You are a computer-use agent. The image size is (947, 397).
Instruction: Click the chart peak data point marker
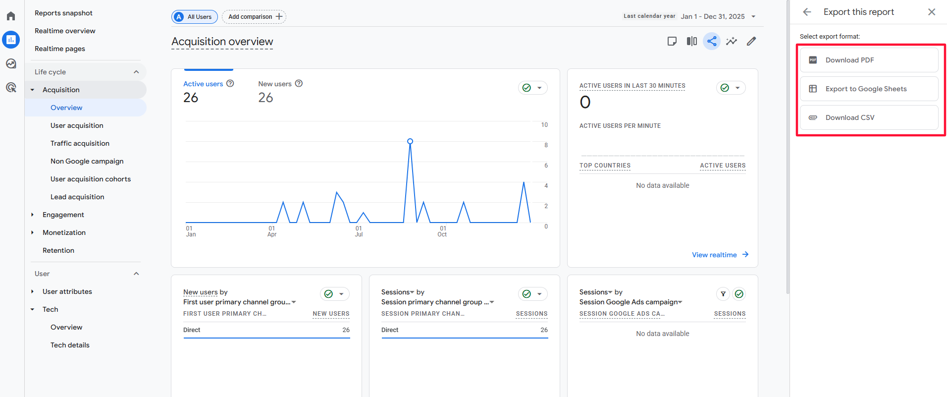(410, 141)
